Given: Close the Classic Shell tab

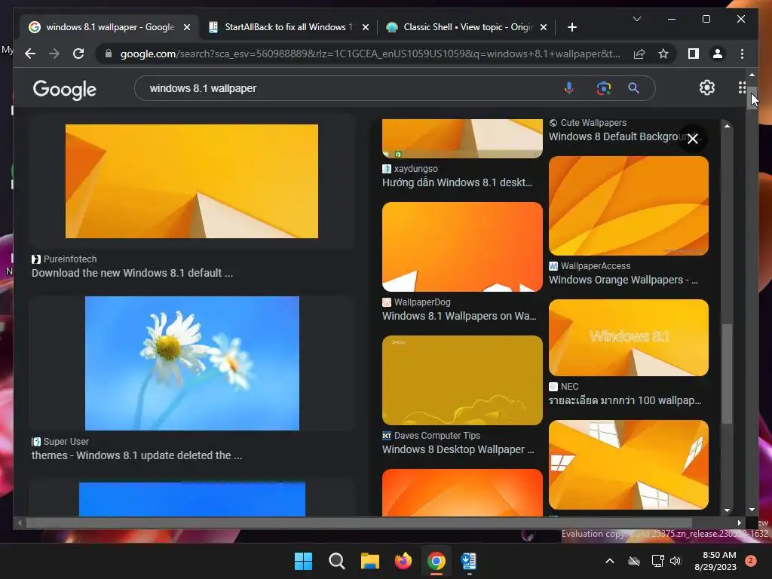Looking at the screenshot, I should point(543,27).
